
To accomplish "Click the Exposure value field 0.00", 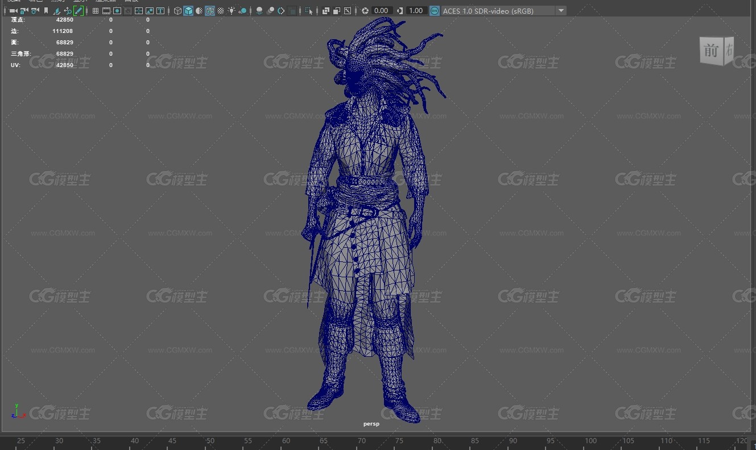I will (381, 11).
